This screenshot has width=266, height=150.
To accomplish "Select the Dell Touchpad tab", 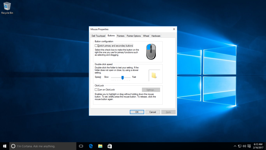I will (98, 36).
